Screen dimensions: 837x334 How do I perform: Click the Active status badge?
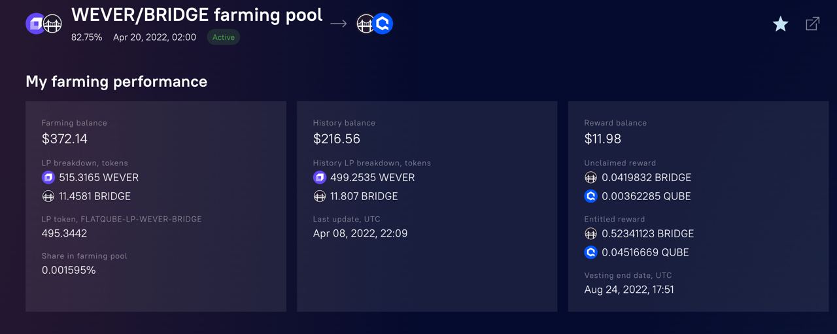coord(223,37)
